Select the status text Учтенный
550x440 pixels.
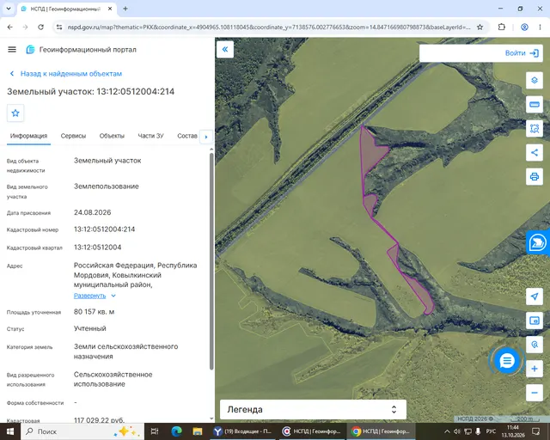tap(89, 328)
